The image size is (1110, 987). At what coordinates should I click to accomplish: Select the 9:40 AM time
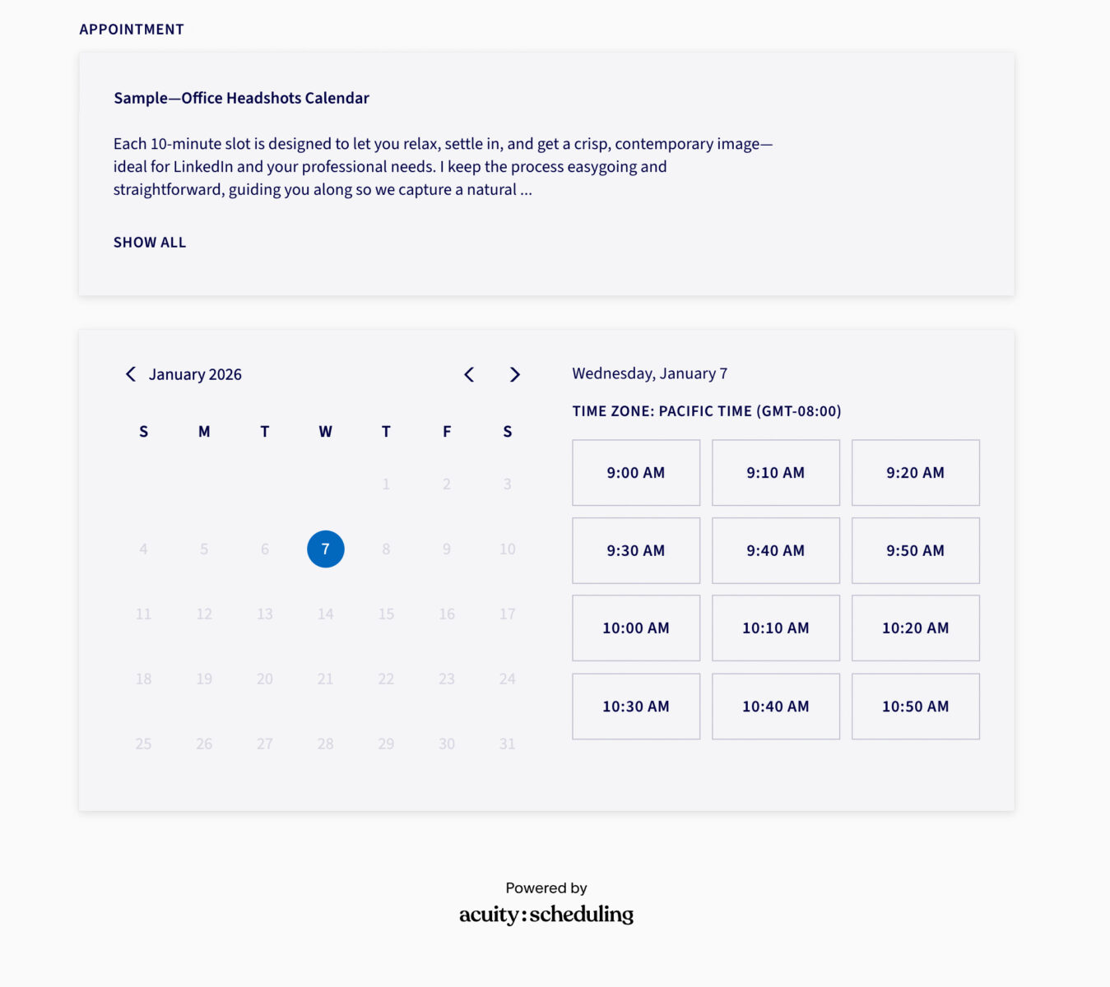pyautogui.click(x=775, y=550)
